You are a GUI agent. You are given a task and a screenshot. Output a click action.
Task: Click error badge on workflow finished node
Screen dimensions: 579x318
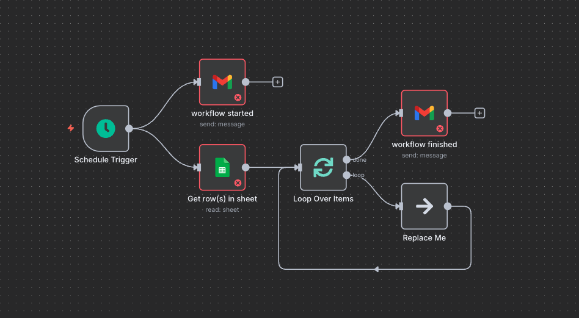pyautogui.click(x=440, y=128)
